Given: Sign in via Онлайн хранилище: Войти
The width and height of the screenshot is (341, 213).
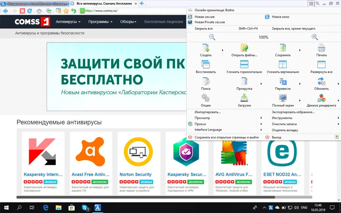Looking at the screenshot, I should point(214,10).
